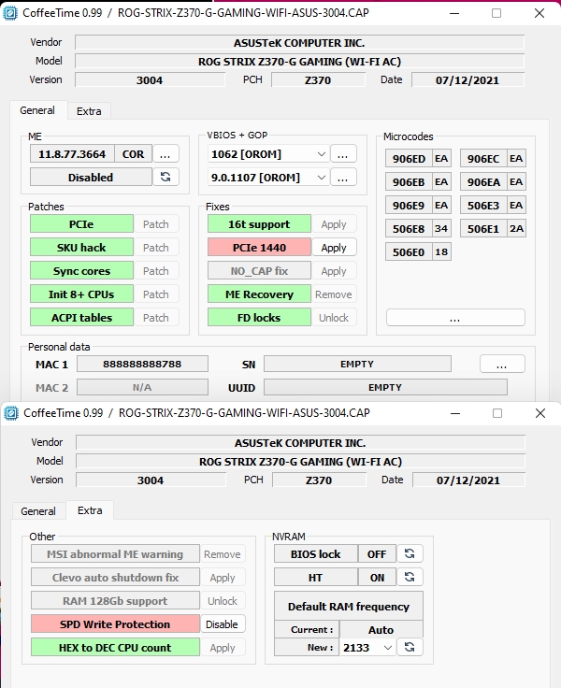Image resolution: width=561 pixels, height=688 pixels.
Task: Click the ME state refresh icon beside Disabled
Action: coord(165,177)
